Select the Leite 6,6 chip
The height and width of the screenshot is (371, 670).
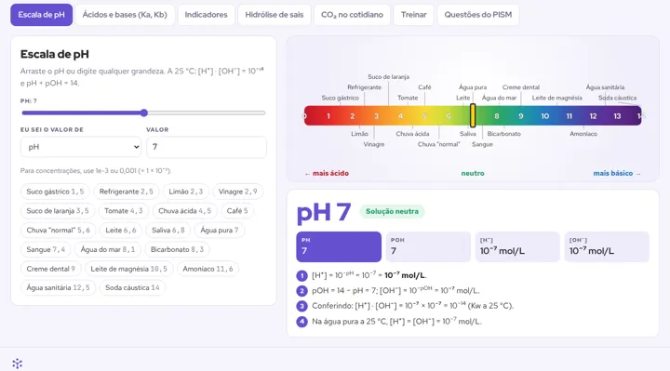pos(120,230)
